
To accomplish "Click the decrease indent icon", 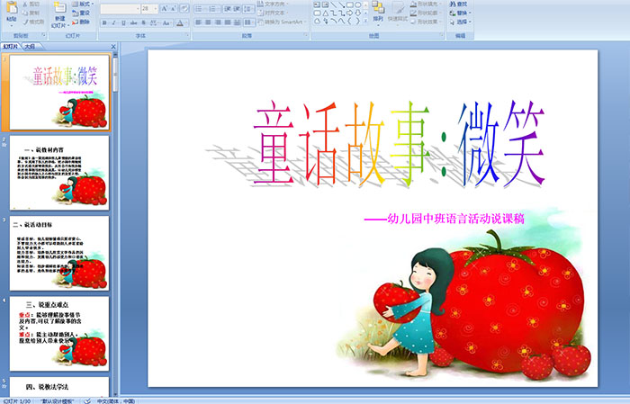I will [x=228, y=8].
